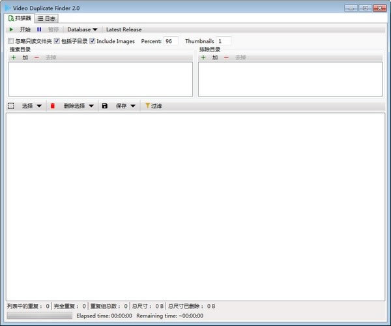
Task: Click the scanner tab page icon
Action: pyautogui.click(x=11, y=18)
